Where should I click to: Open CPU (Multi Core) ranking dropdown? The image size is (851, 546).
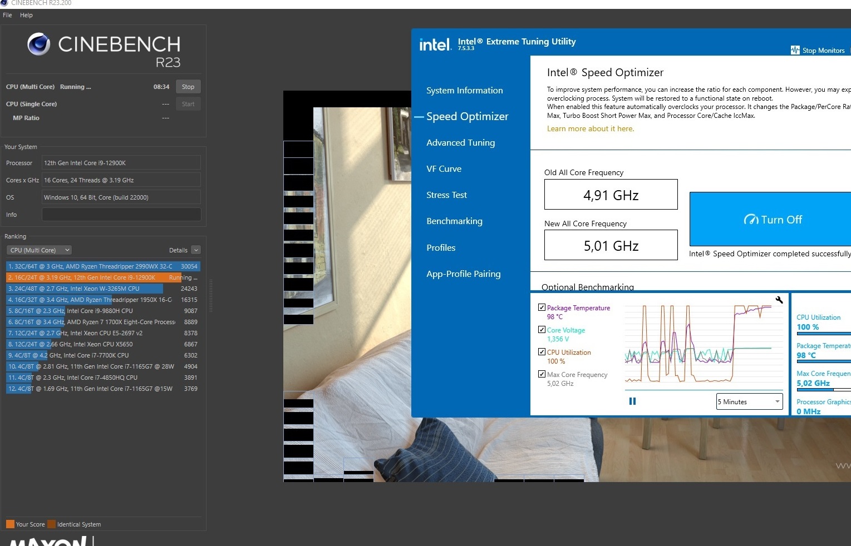pyautogui.click(x=39, y=250)
